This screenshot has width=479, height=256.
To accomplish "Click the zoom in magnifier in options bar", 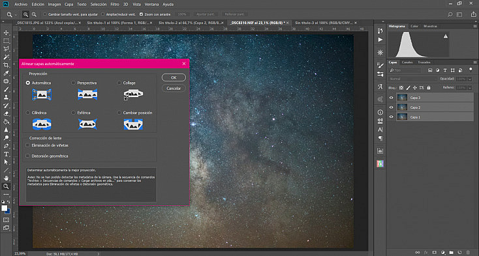I will pyautogui.click(x=25, y=14).
